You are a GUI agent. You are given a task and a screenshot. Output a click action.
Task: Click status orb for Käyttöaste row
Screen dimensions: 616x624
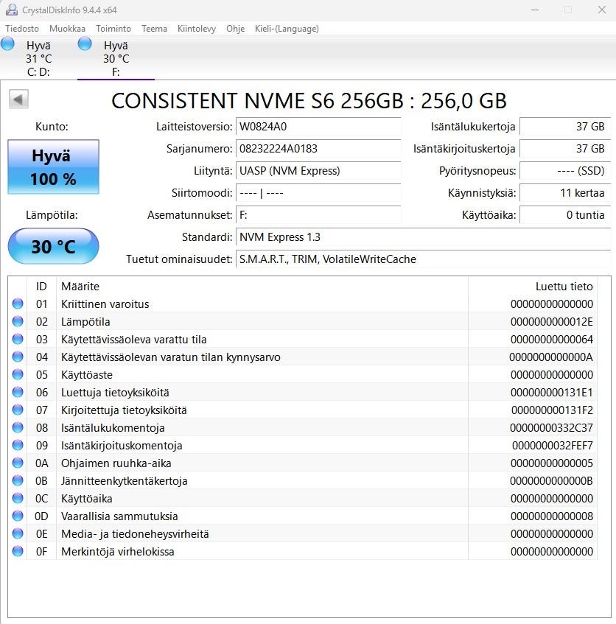[x=18, y=375]
